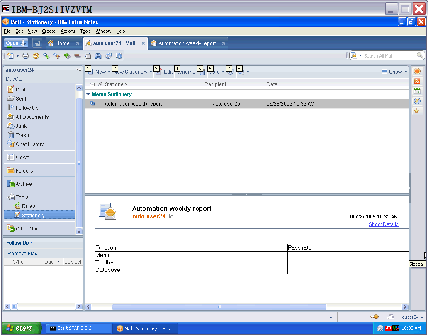Click the Rename action button

pos(185,72)
